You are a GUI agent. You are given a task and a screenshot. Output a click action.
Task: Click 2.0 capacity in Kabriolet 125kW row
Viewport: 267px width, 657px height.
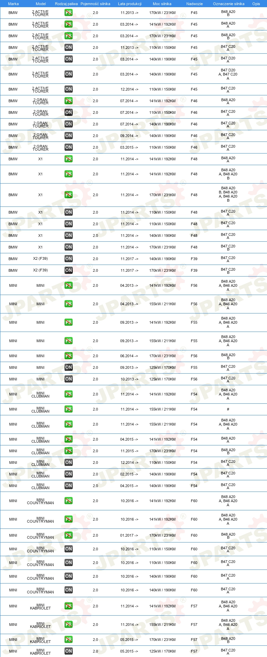pyautogui.click(x=95, y=651)
